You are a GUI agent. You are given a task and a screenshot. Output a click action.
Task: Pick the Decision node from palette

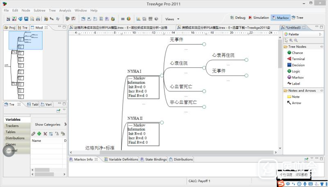(x=298, y=65)
